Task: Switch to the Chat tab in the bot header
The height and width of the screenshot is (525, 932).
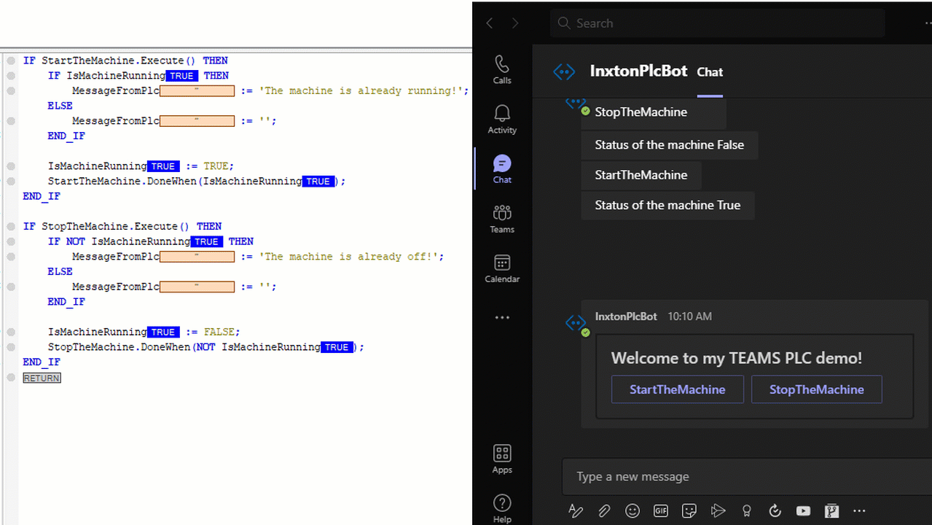Action: point(710,71)
